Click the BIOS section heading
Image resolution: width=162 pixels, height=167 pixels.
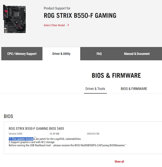[8, 116]
